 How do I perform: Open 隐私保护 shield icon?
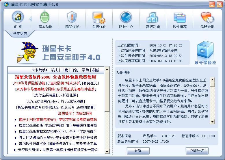[72, 17]
